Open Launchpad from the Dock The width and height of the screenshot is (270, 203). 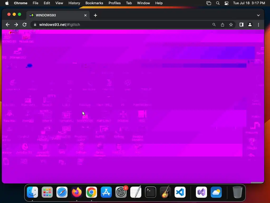coord(47,192)
